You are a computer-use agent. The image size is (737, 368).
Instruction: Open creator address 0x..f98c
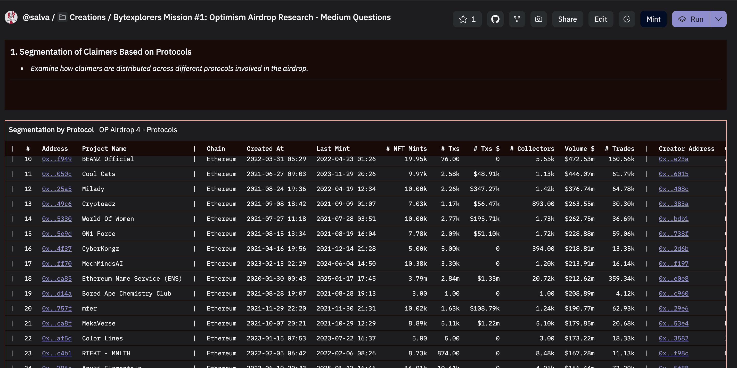(674, 353)
